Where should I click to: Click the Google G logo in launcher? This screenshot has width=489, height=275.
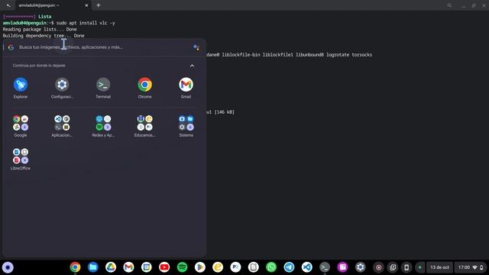click(x=11, y=47)
